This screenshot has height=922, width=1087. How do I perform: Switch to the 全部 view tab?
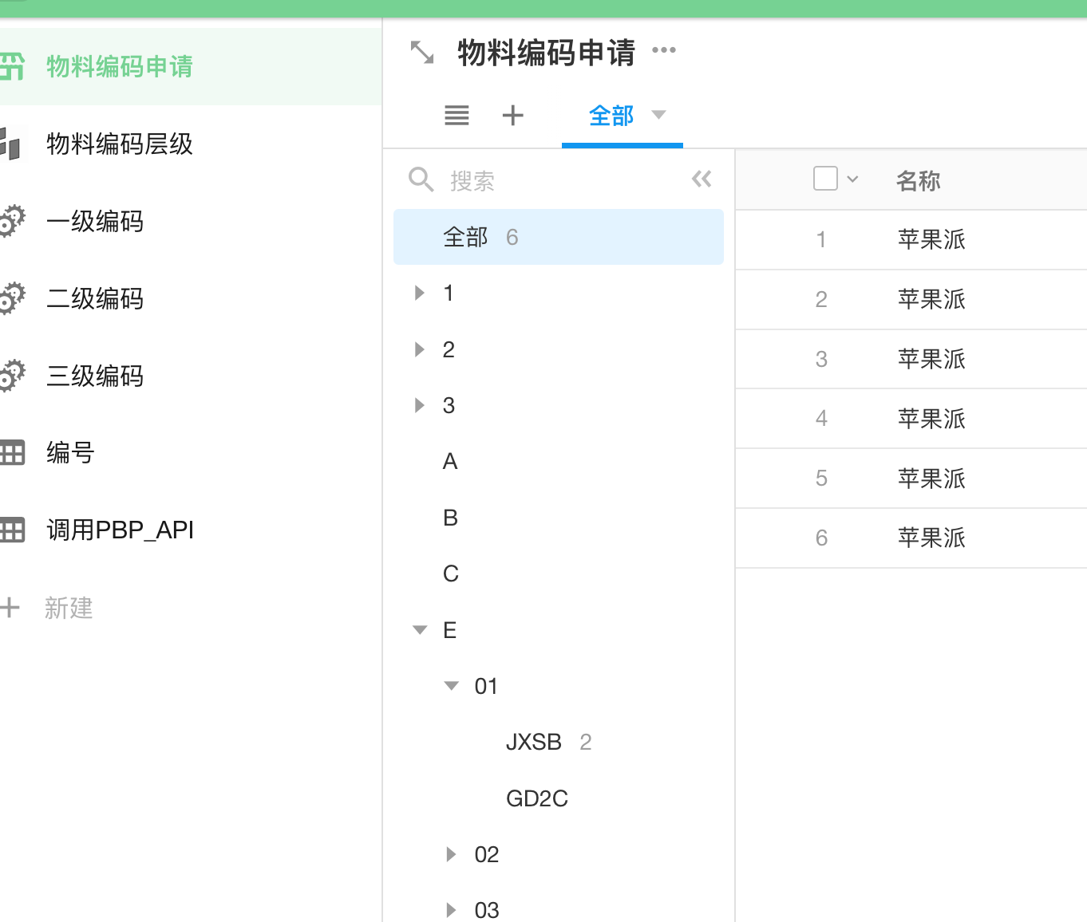pyautogui.click(x=611, y=116)
